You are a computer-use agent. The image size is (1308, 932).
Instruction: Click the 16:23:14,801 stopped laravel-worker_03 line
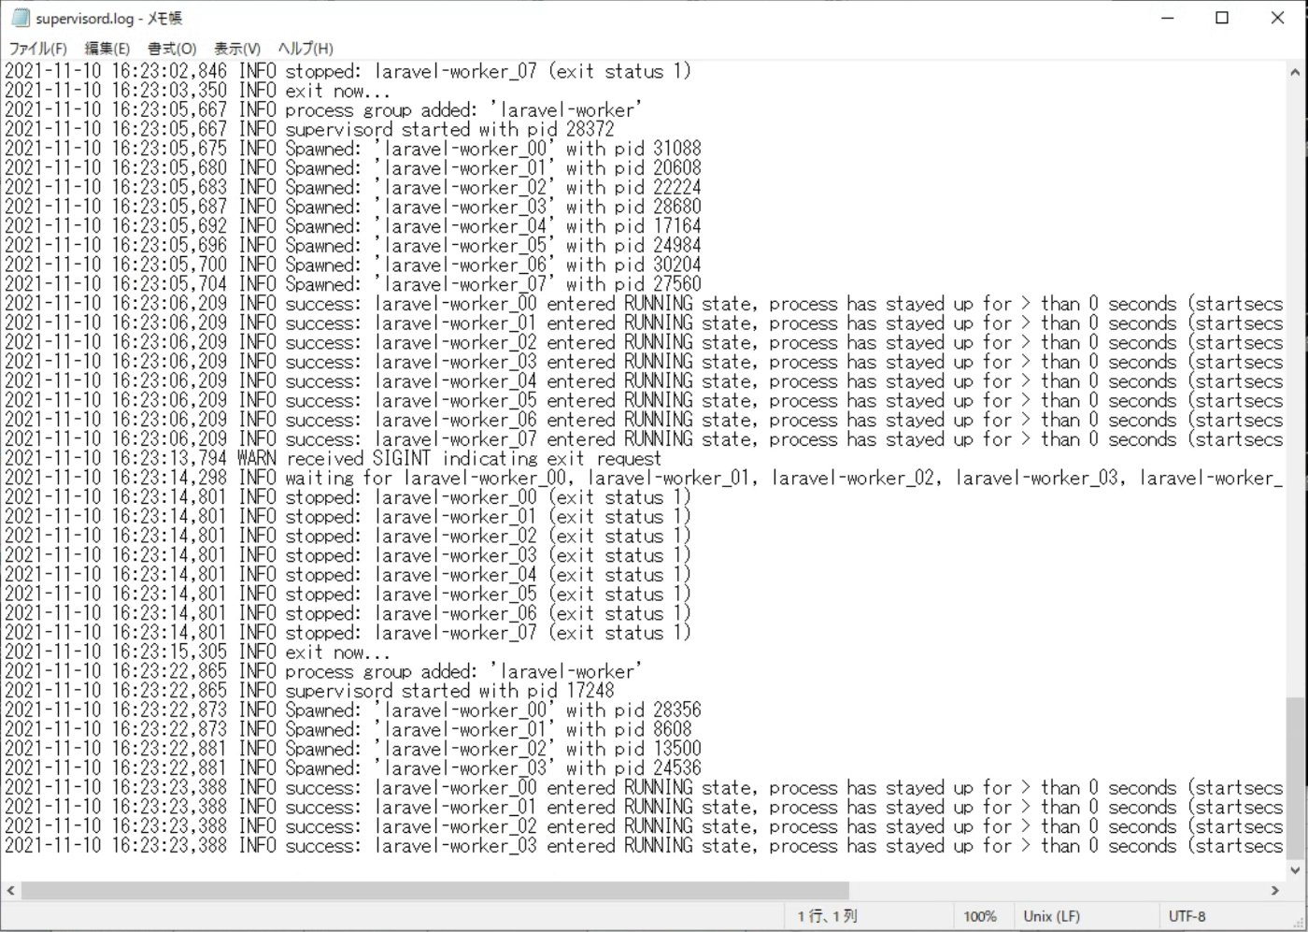[x=348, y=555]
